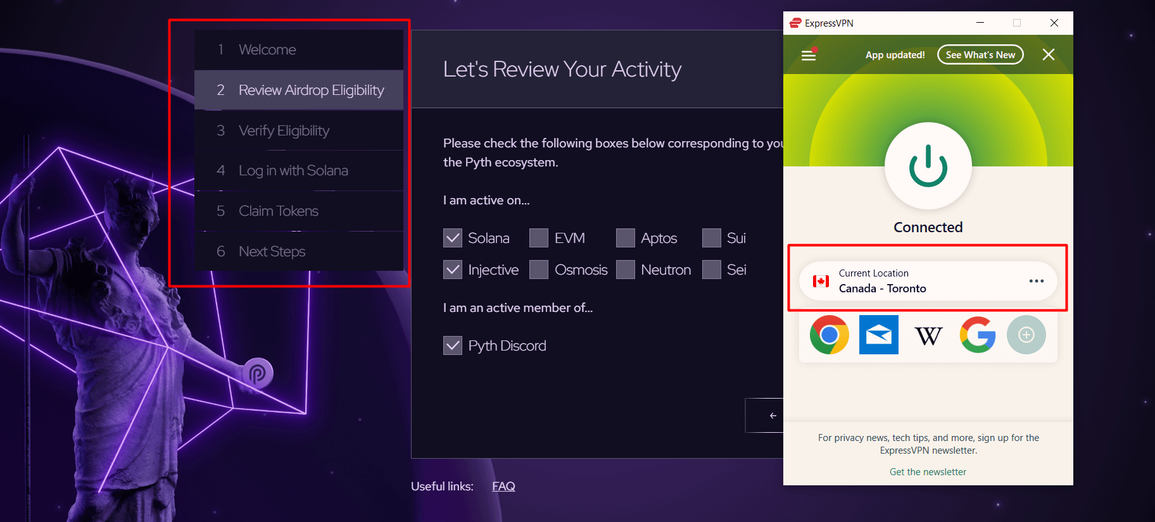Viewport: 1155px width, 522px height.
Task: Dismiss the App updated banner
Action: tap(1049, 55)
